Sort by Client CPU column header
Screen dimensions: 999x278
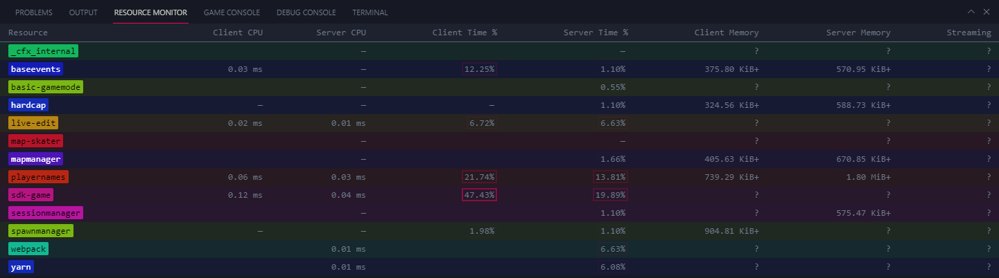(238, 33)
